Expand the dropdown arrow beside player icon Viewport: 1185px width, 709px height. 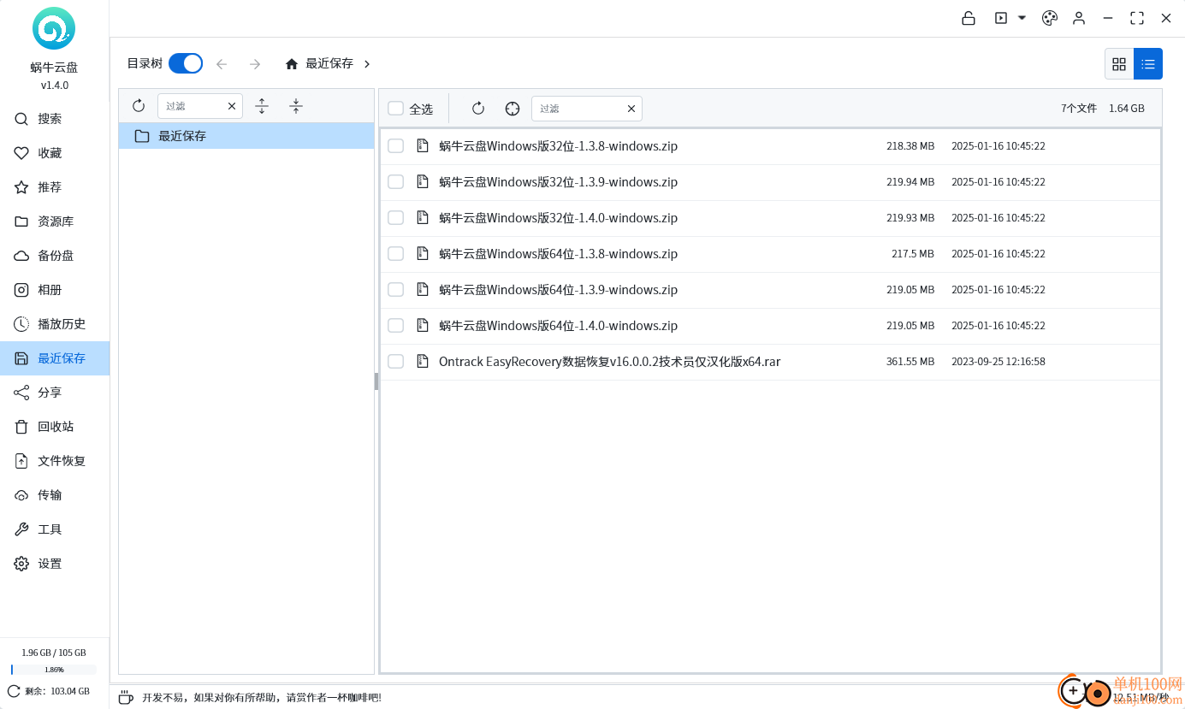coord(1022,18)
